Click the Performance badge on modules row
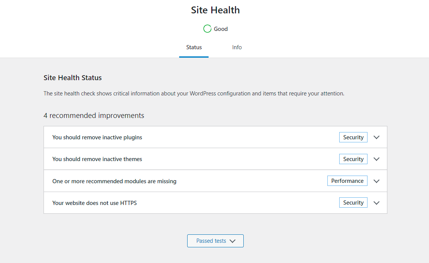429x263 pixels. (347, 181)
